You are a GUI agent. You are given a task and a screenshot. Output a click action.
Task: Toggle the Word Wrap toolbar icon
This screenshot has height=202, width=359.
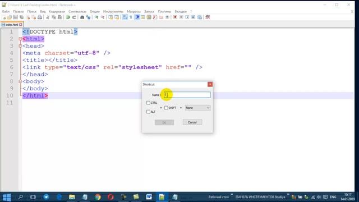click(125, 17)
